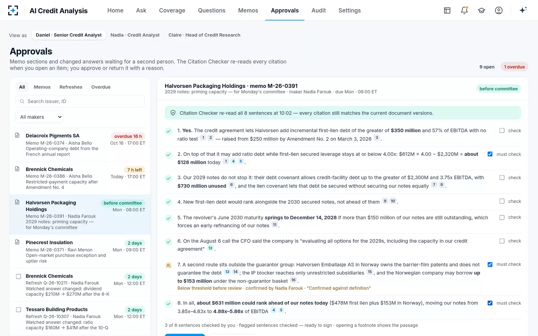
Task: Untick must check box for sentence 7
Action: (x=490, y=264)
